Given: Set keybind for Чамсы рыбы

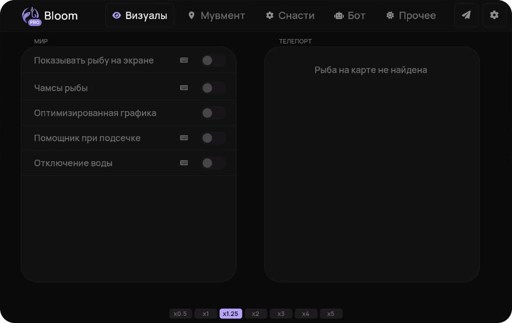Looking at the screenshot, I should click(x=184, y=88).
